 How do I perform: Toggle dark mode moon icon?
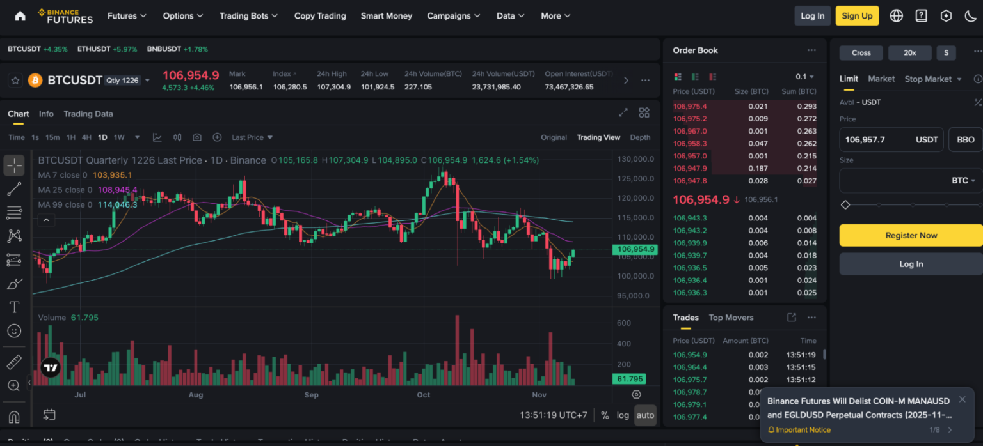(x=970, y=16)
